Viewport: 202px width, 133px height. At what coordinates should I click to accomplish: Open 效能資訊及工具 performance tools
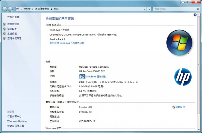[15, 126]
